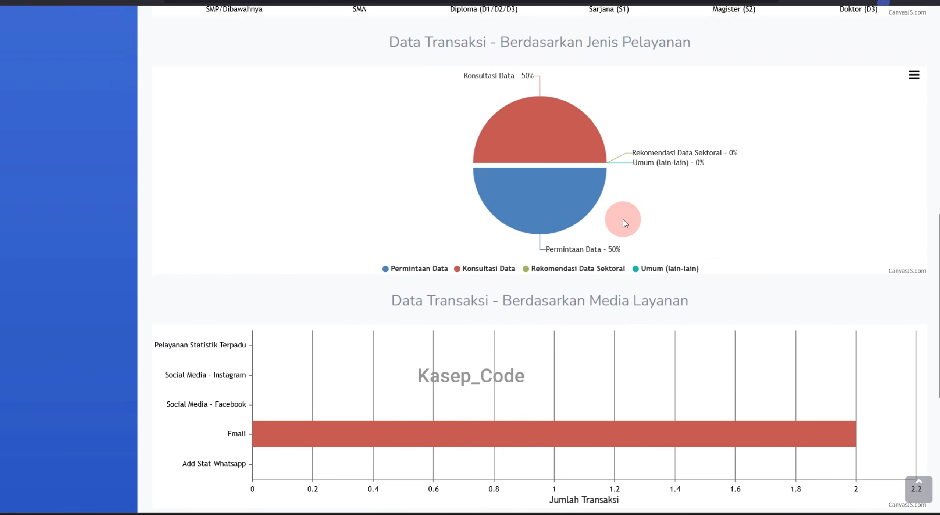Toggle Umum (lain-lain) legend item
Image resolution: width=940 pixels, height=515 pixels.
665,269
